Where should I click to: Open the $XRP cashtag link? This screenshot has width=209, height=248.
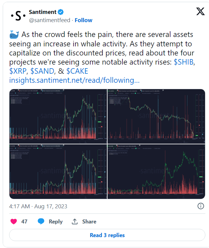[18, 71]
